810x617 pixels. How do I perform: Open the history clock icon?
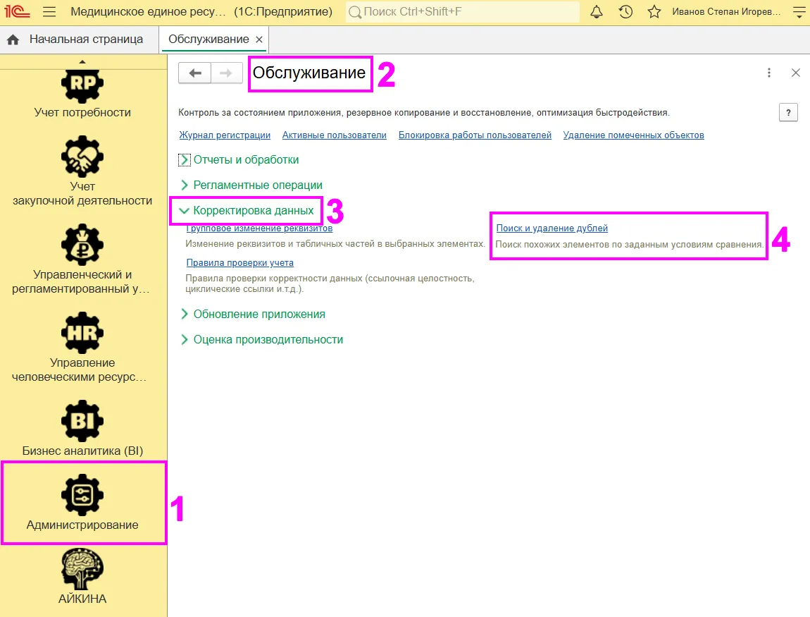625,12
